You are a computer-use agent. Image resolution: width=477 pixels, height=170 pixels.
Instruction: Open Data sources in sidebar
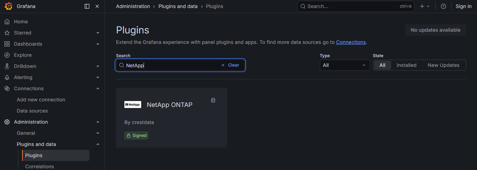pyautogui.click(x=32, y=111)
